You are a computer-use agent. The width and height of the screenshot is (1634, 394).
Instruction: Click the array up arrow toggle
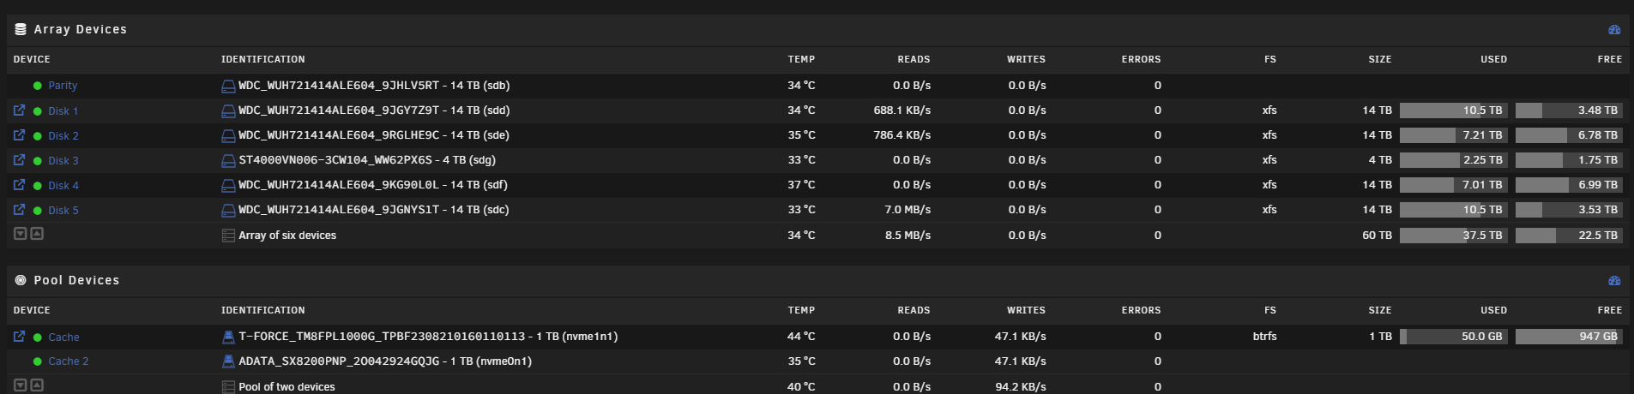point(37,234)
